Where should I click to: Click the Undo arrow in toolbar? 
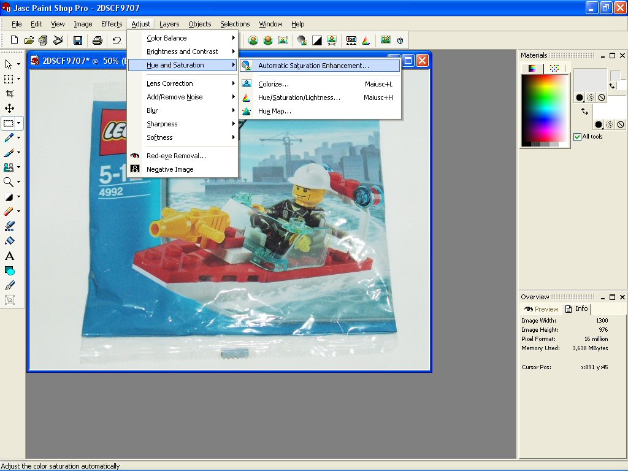pos(117,40)
